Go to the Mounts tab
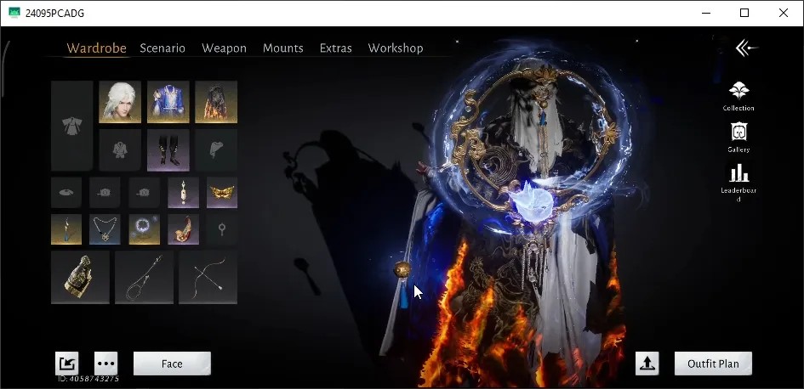The width and height of the screenshot is (804, 389). [x=283, y=48]
